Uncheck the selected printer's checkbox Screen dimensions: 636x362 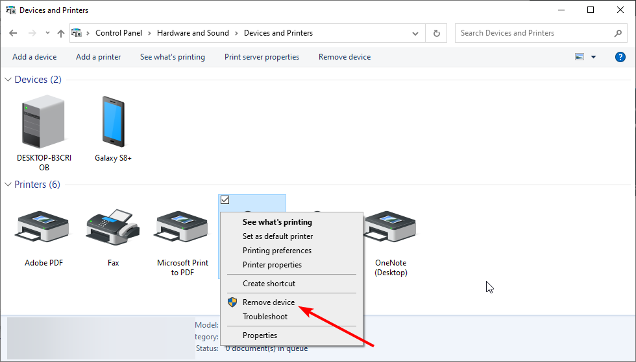[x=225, y=199]
